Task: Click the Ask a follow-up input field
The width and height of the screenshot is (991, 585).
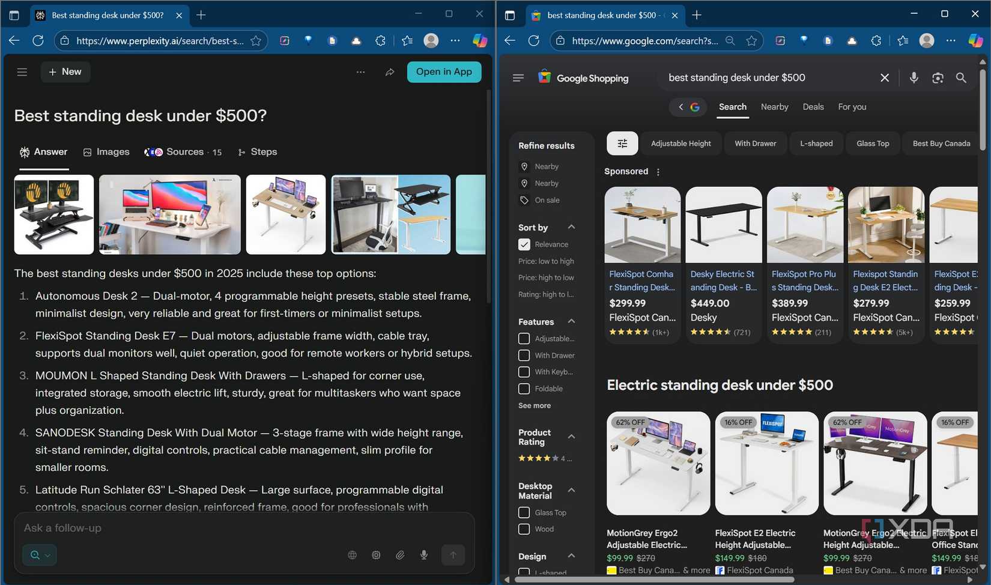Action: click(x=244, y=528)
